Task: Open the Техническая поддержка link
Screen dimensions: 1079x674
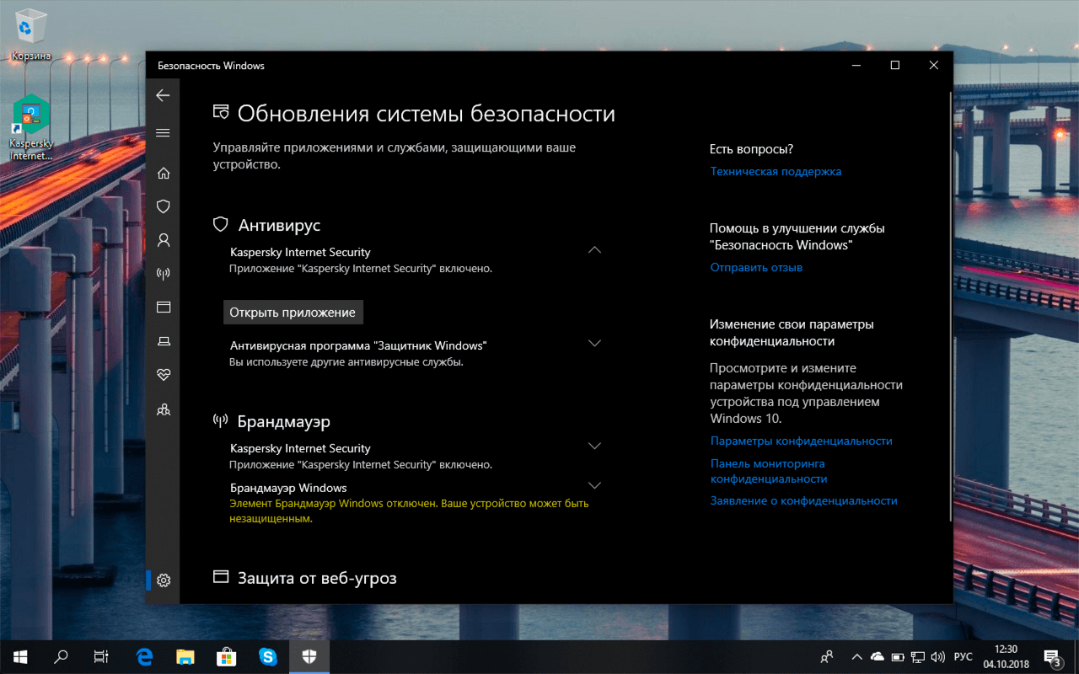Action: point(775,171)
